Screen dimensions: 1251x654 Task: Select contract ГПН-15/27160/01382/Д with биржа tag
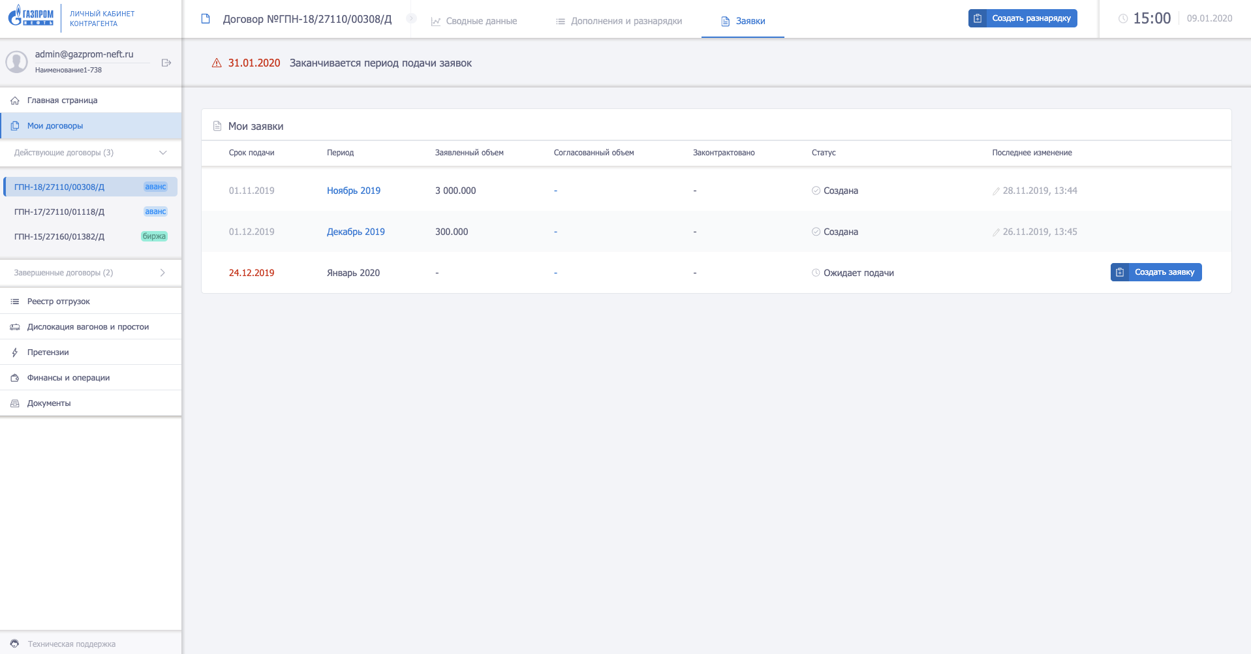point(59,237)
